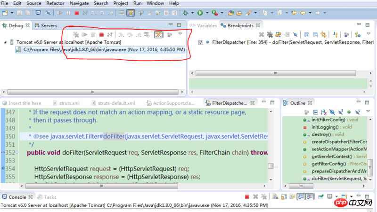377x212 pixels.
Task: Click Remove All Breakpoints in Breakpoints view
Action: coord(270,35)
